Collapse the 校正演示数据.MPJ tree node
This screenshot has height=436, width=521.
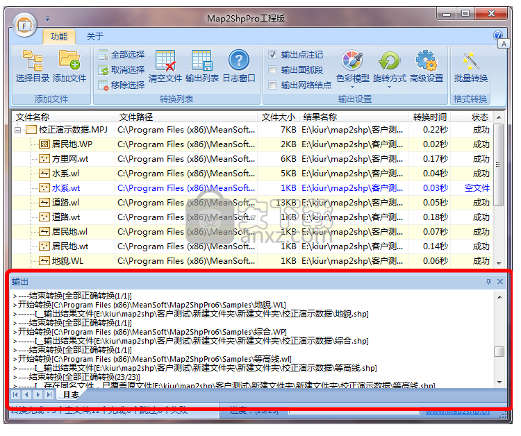[x=17, y=130]
